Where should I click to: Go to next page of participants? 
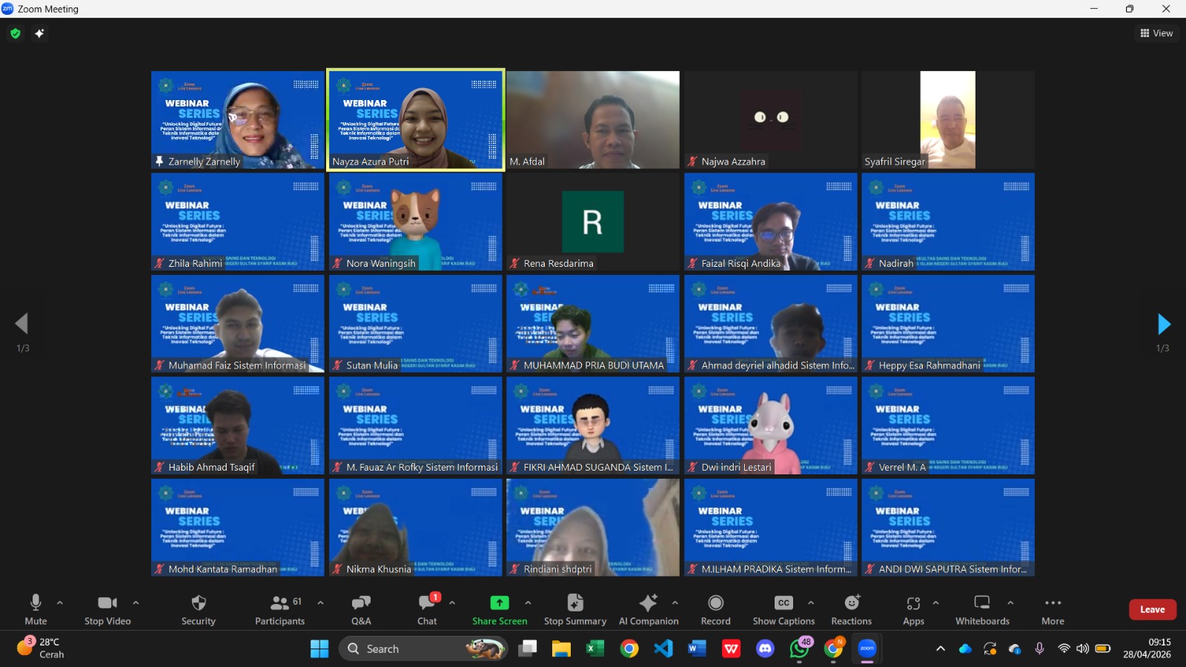click(x=1164, y=324)
